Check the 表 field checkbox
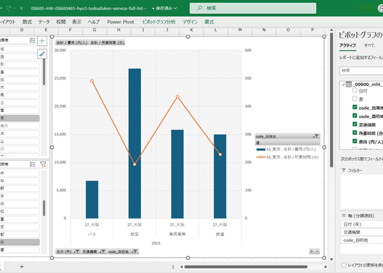This screenshot has height=273, width=383. pyautogui.click(x=355, y=98)
